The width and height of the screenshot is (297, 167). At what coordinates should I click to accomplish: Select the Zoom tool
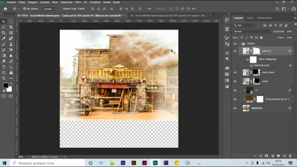pos(4,78)
